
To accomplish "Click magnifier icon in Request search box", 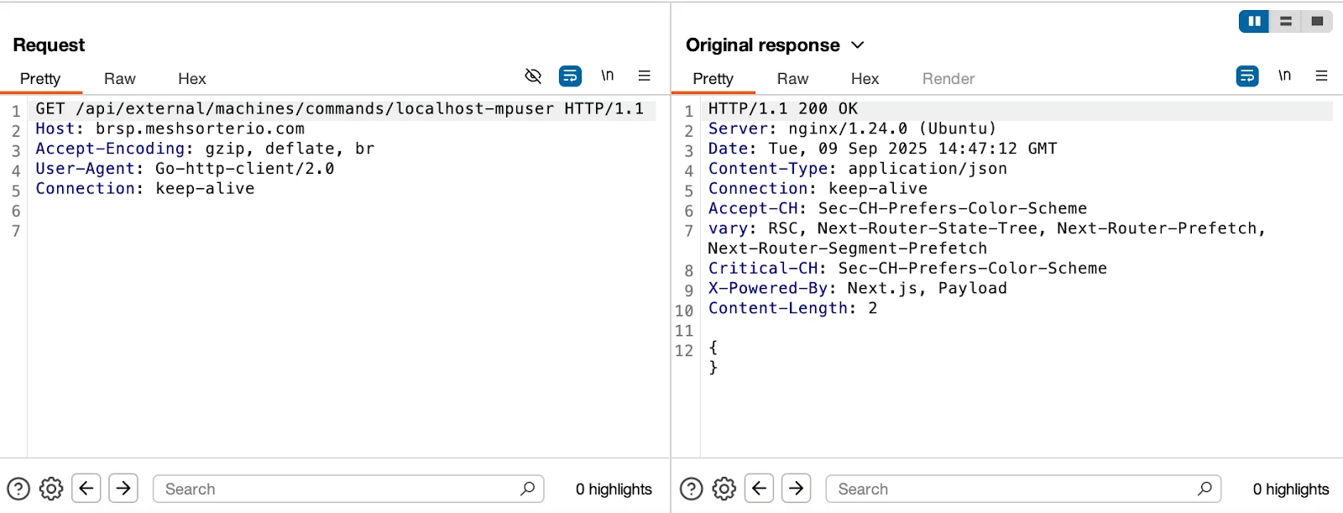I will 528,489.
